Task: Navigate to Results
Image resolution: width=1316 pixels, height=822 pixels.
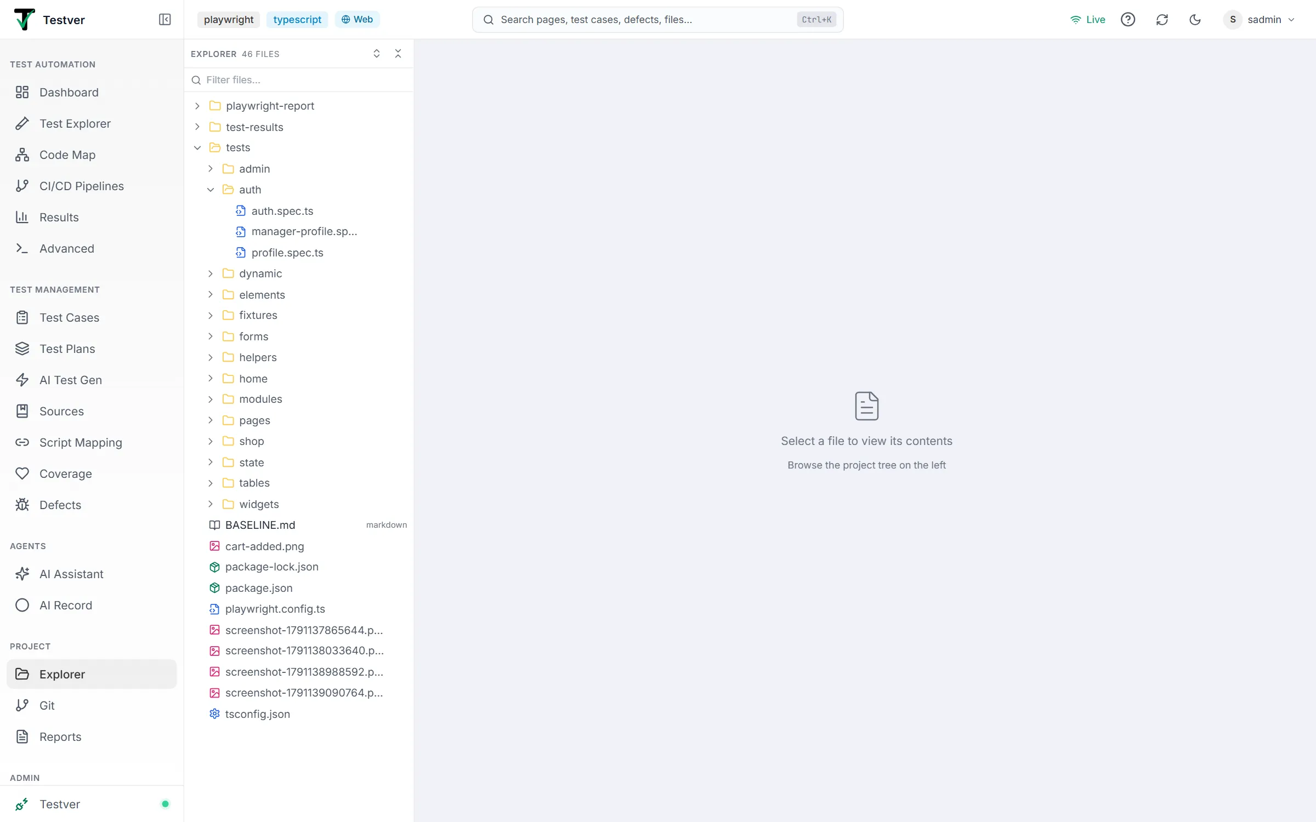Action: point(92,217)
